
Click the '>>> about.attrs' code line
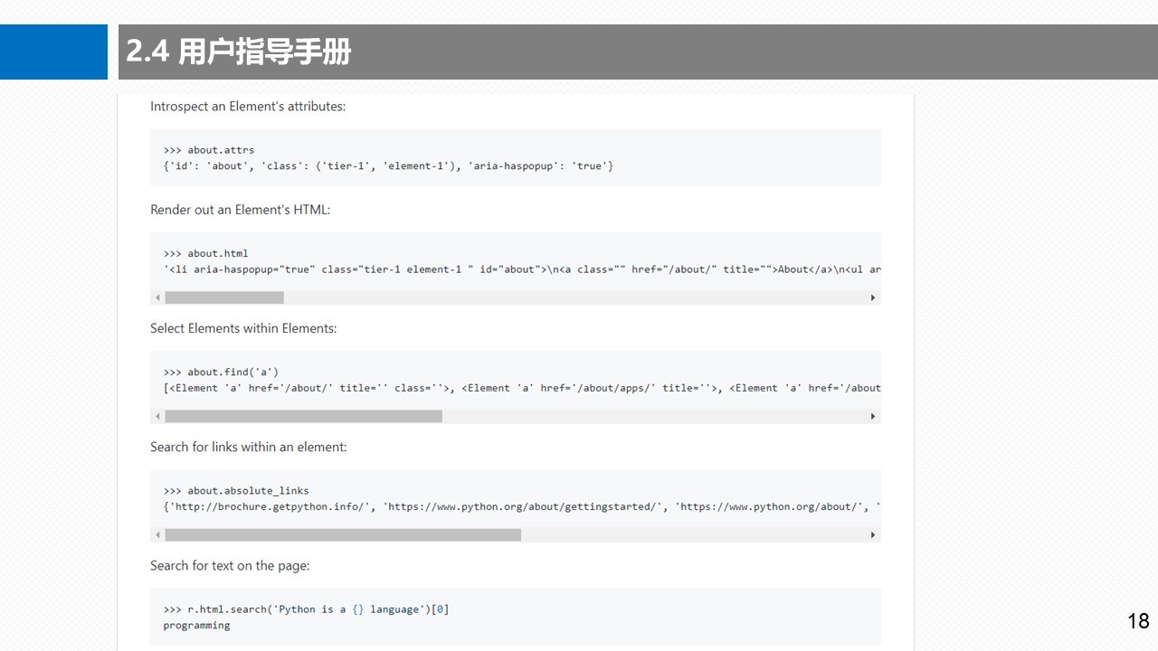click(209, 150)
